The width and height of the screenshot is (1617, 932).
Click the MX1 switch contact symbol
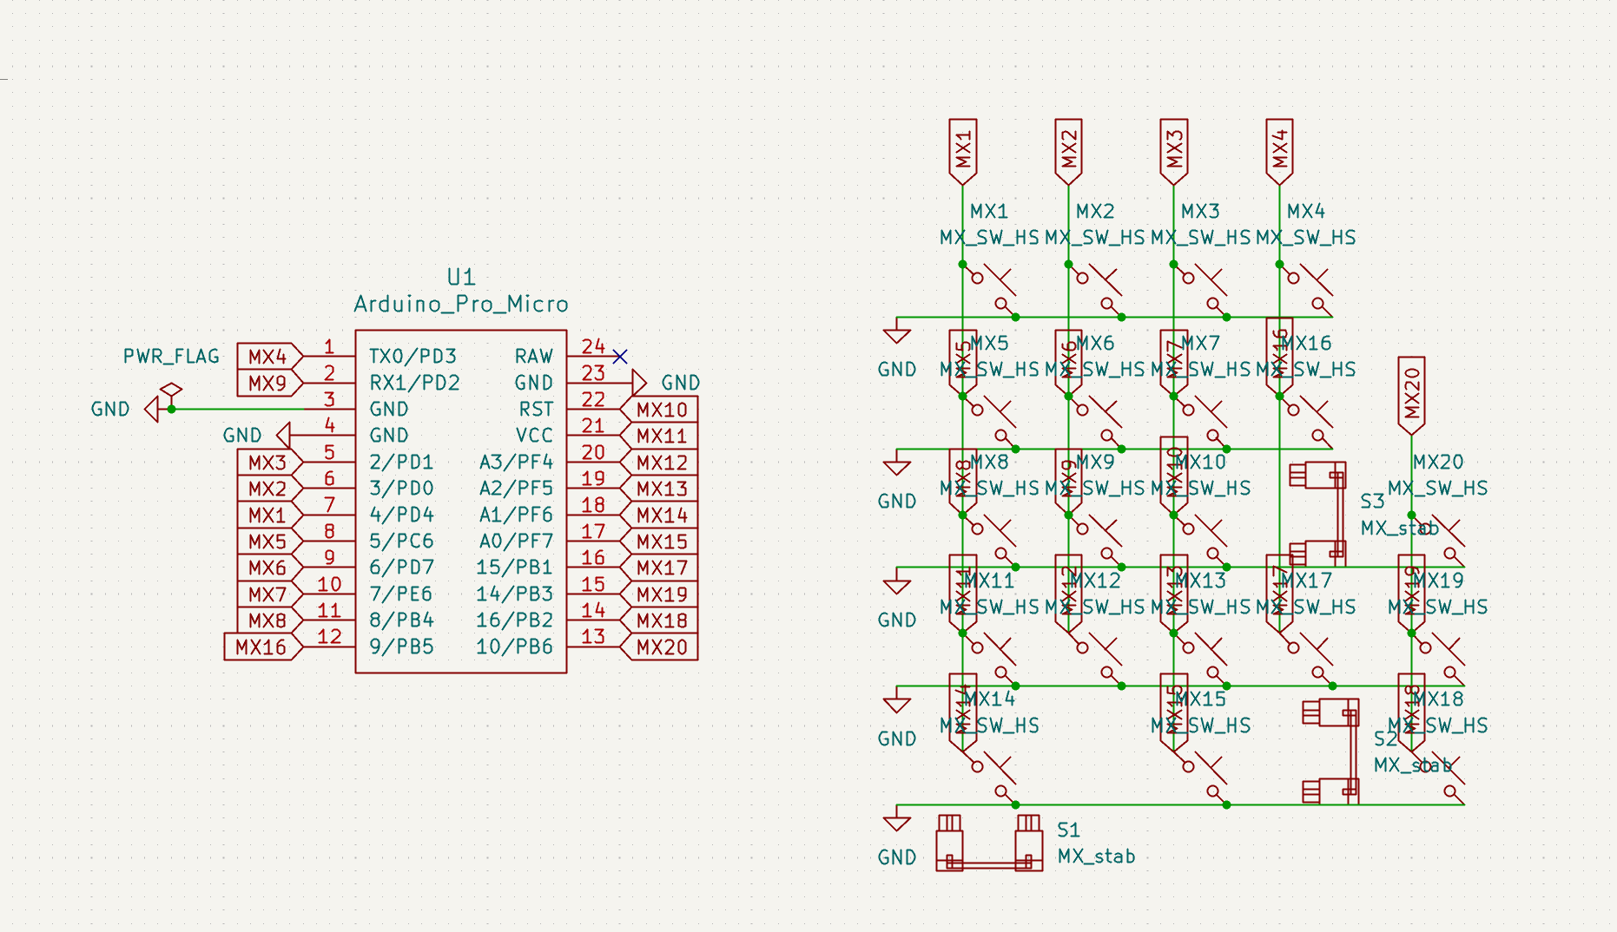(x=990, y=289)
